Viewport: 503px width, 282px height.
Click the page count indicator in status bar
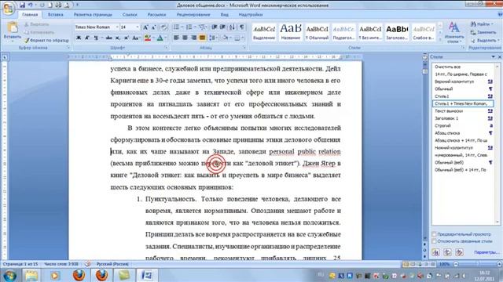pos(20,264)
